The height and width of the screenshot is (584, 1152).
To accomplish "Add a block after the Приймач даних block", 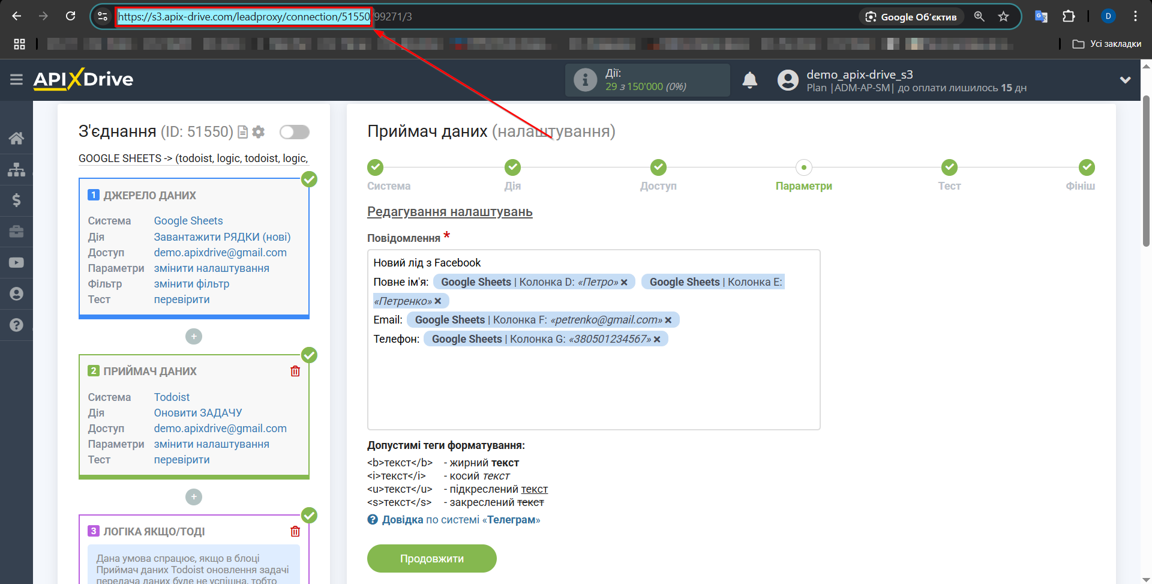I will coord(193,497).
